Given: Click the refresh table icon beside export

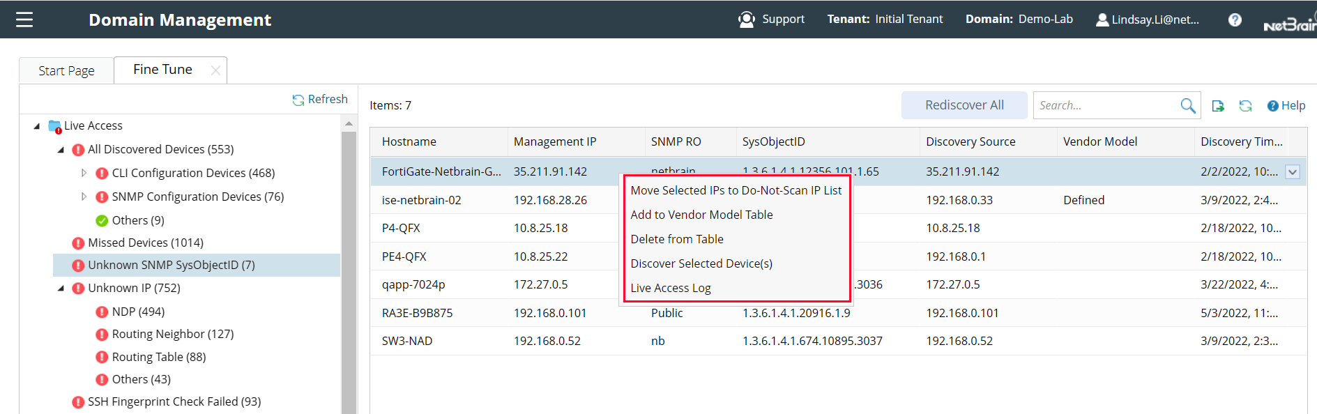Looking at the screenshot, I should coord(1245,106).
